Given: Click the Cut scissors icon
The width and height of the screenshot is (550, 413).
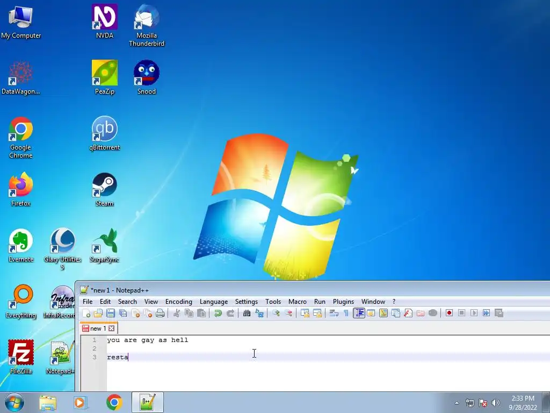Looking at the screenshot, I should tap(176, 313).
